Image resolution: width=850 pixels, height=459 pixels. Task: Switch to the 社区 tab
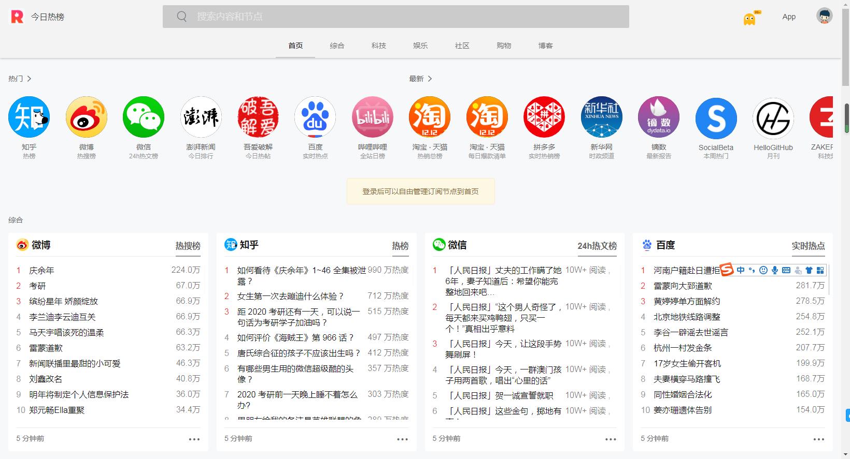[462, 46]
